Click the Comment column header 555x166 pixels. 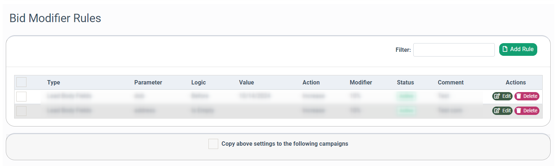point(451,82)
